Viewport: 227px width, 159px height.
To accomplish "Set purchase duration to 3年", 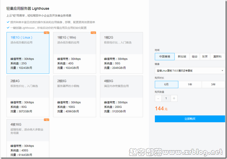I will pos(213,84).
